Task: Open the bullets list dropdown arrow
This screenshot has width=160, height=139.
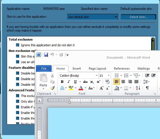Action: coord(121,76)
